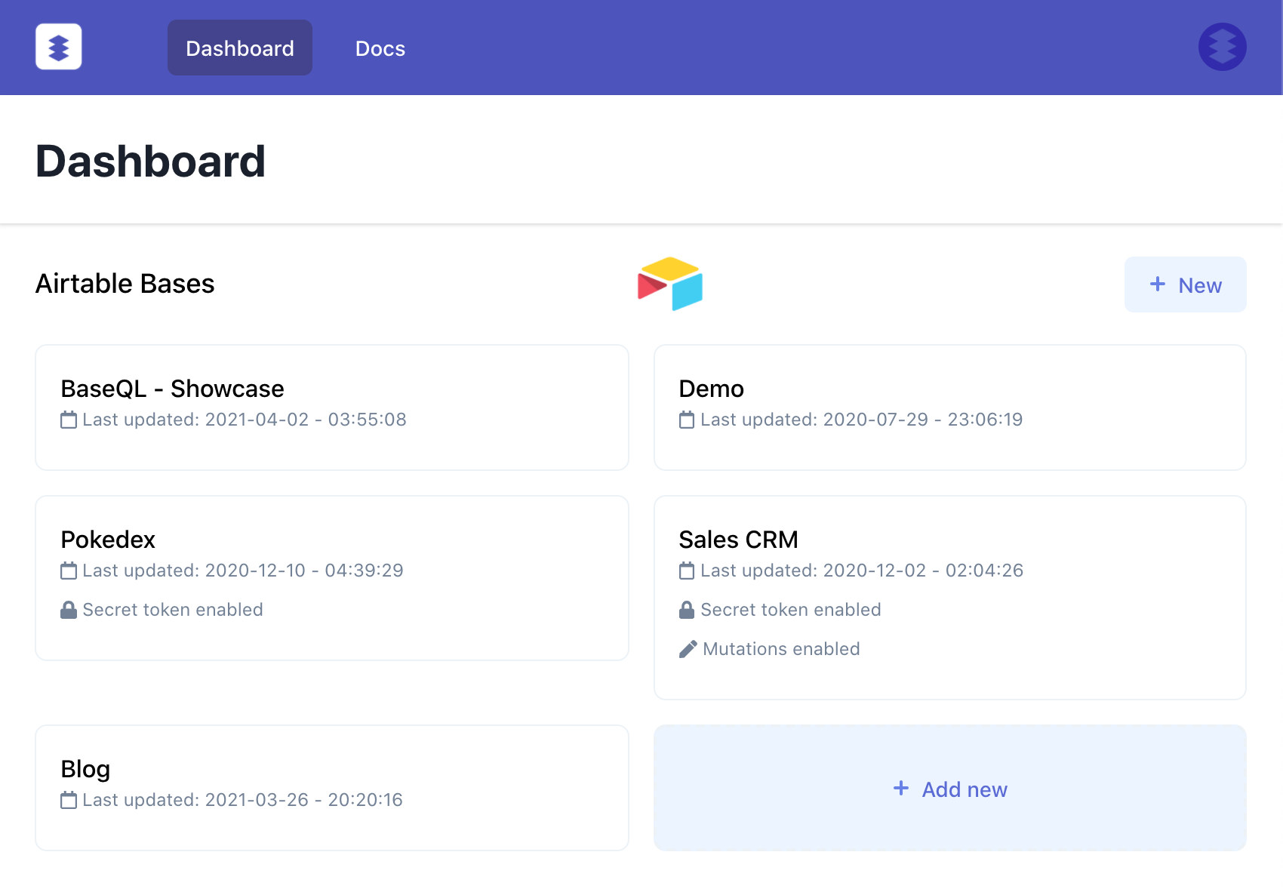Viewport: 1283px width, 892px height.
Task: Click the plus icon inside the New button
Action: tap(1156, 285)
